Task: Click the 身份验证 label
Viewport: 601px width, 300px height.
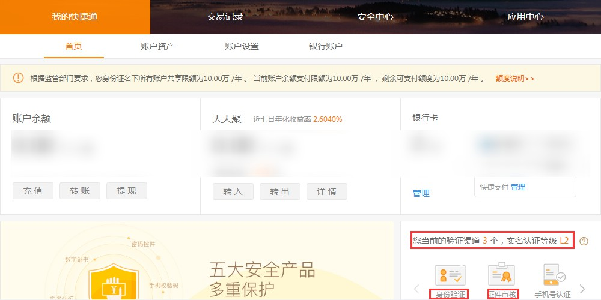Action: (450, 294)
